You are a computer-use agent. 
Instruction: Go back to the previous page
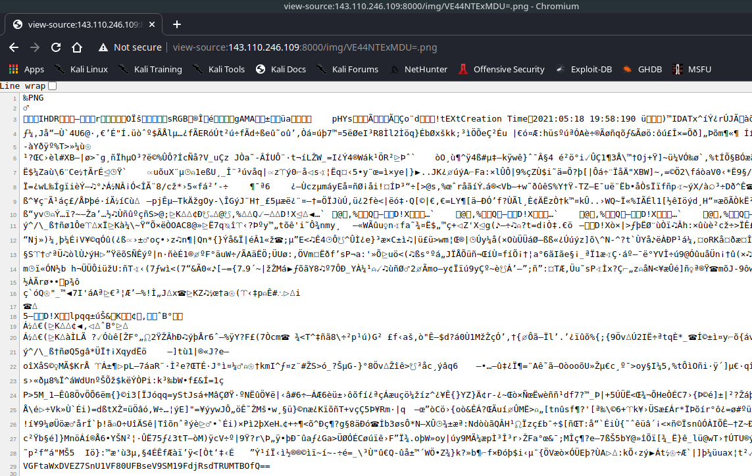14,47
